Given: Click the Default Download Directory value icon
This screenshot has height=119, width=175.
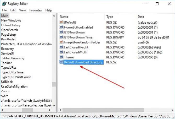Looking at the screenshot, I should (x=61, y=62).
